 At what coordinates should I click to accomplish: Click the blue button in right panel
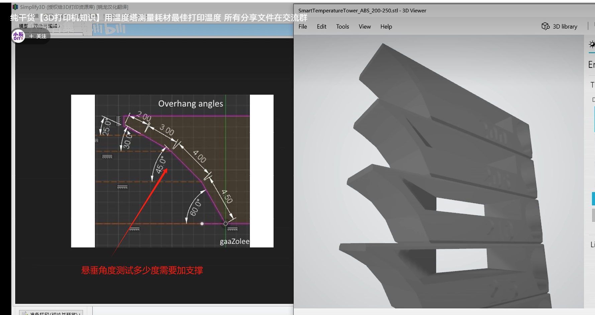click(593, 199)
